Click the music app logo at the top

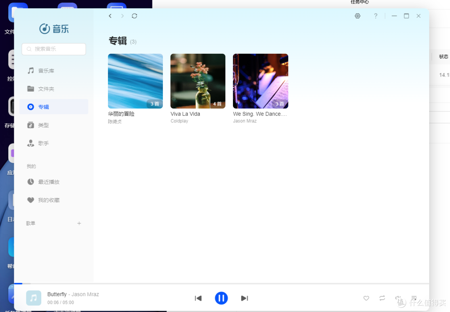[x=54, y=28]
